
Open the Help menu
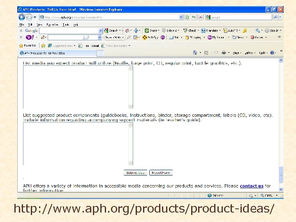coord(76,25)
